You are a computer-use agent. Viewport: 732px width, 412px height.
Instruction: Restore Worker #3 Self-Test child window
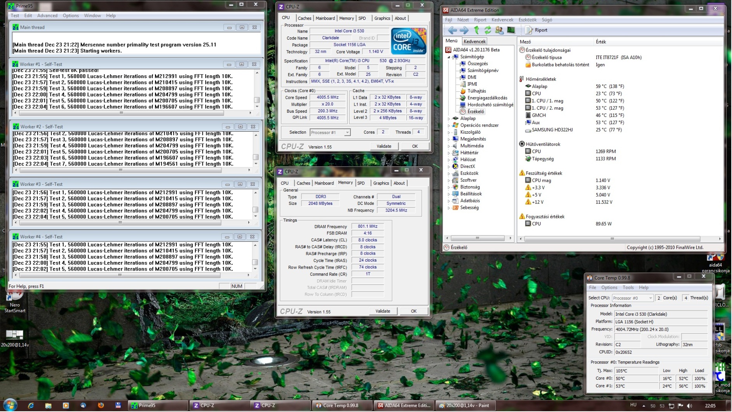click(x=240, y=184)
